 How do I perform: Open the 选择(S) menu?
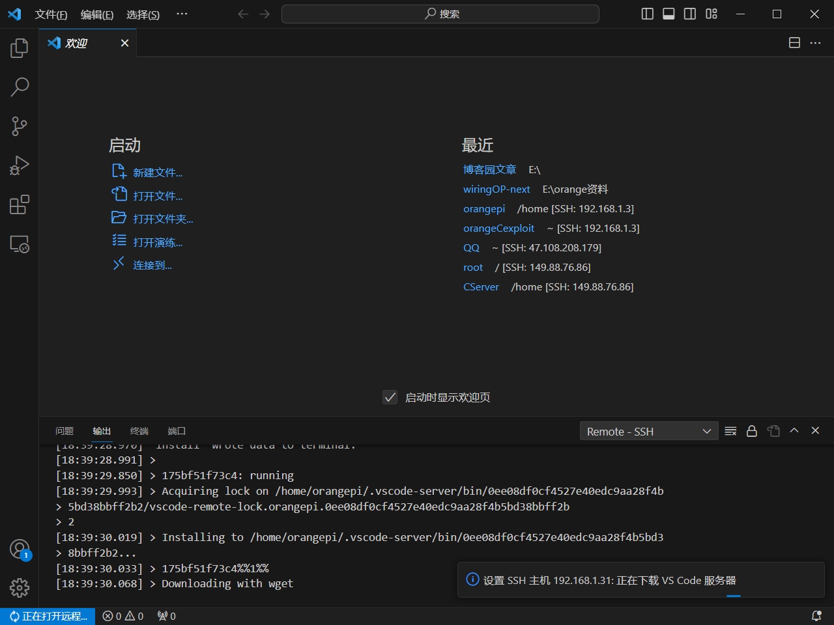[x=143, y=14]
